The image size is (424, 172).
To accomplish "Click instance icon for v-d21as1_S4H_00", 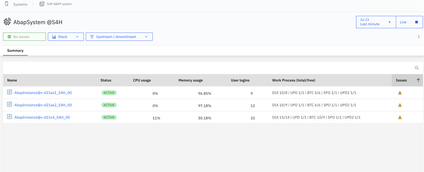I will click(x=10, y=93).
